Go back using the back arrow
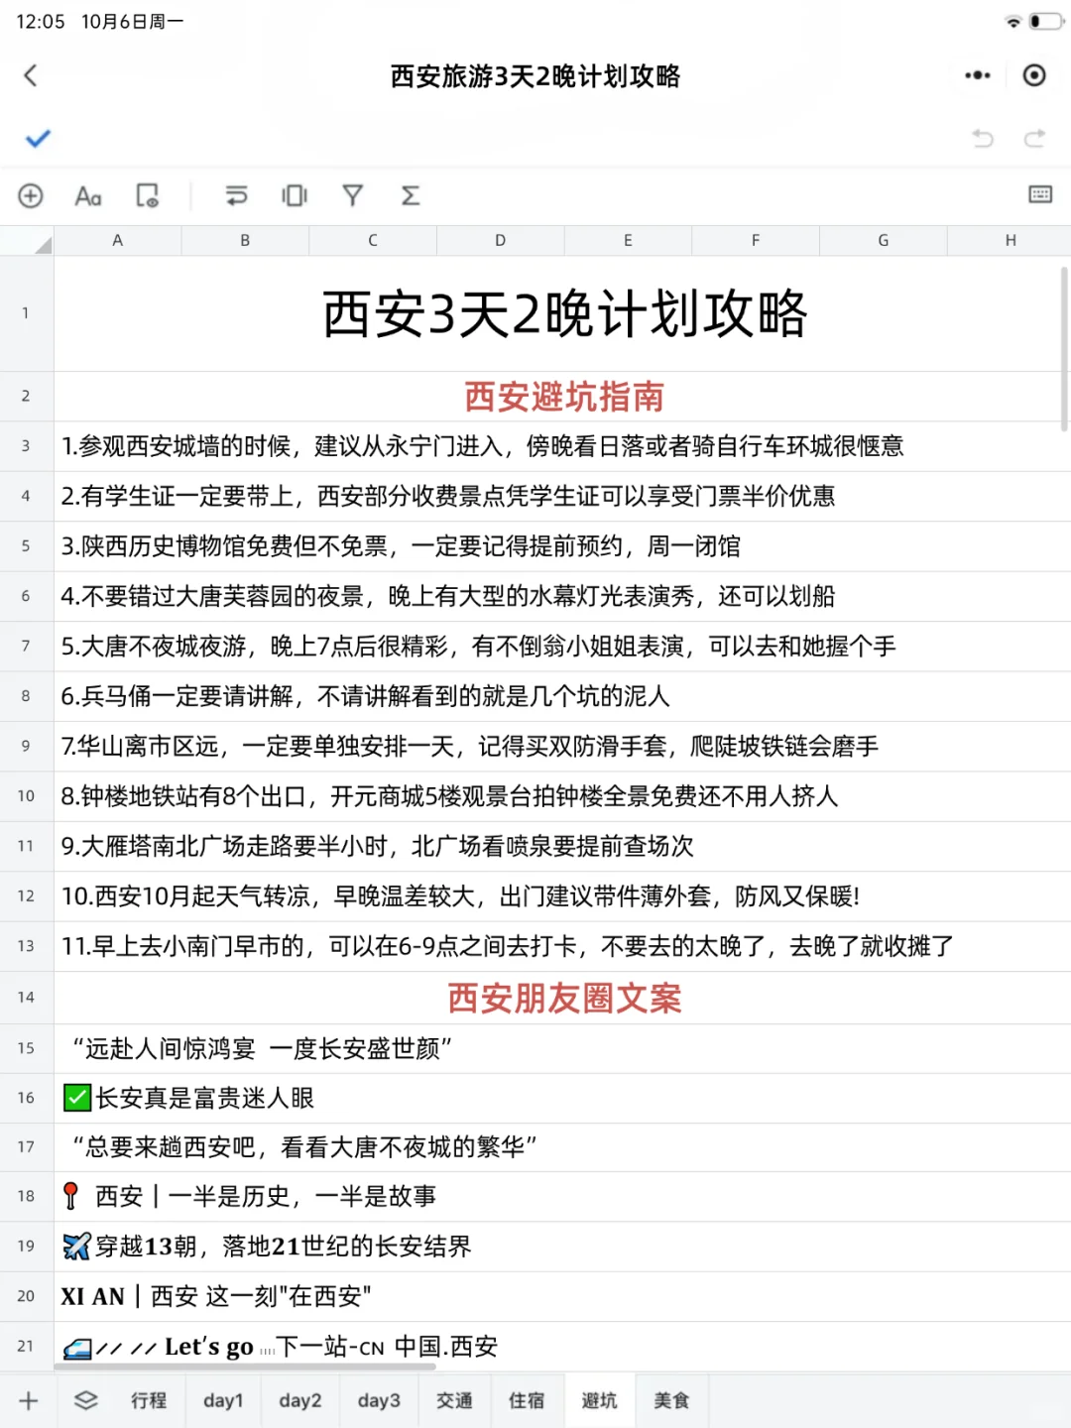This screenshot has height=1428, width=1071. (29, 75)
